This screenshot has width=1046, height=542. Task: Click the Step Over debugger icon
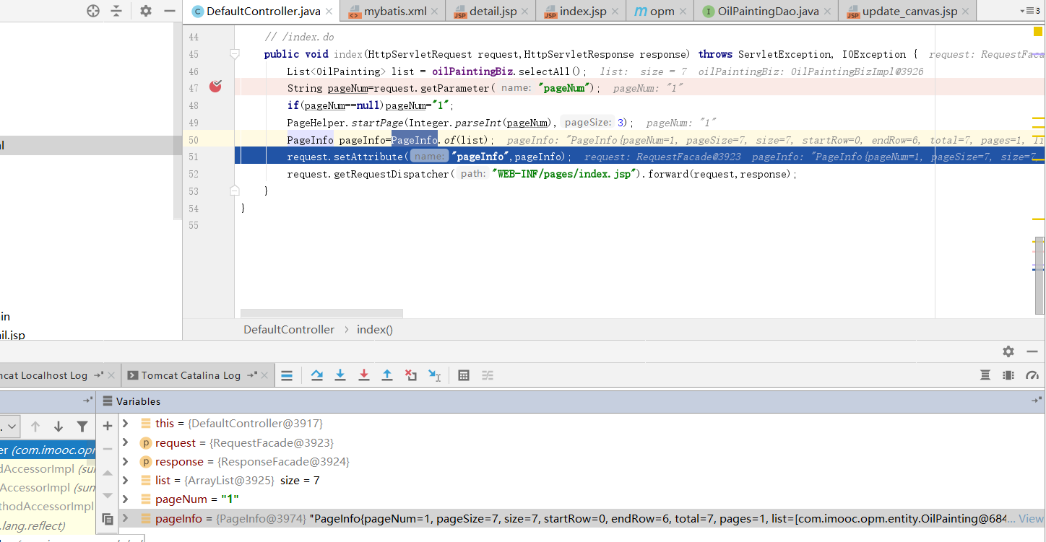pyautogui.click(x=316, y=375)
